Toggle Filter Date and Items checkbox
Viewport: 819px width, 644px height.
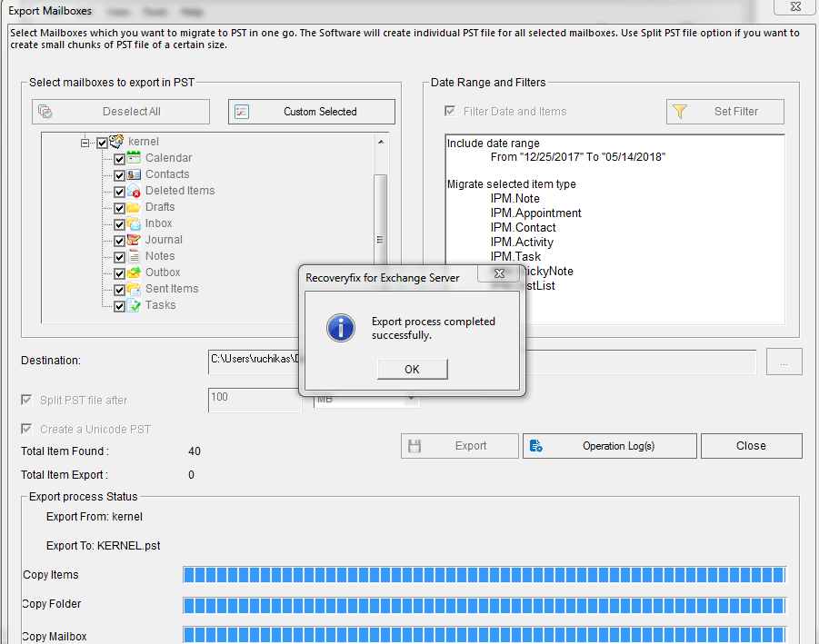(450, 111)
